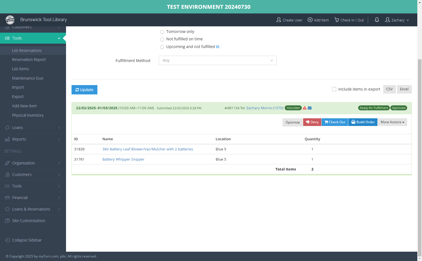Open the More Actions dropdown

click(x=392, y=122)
